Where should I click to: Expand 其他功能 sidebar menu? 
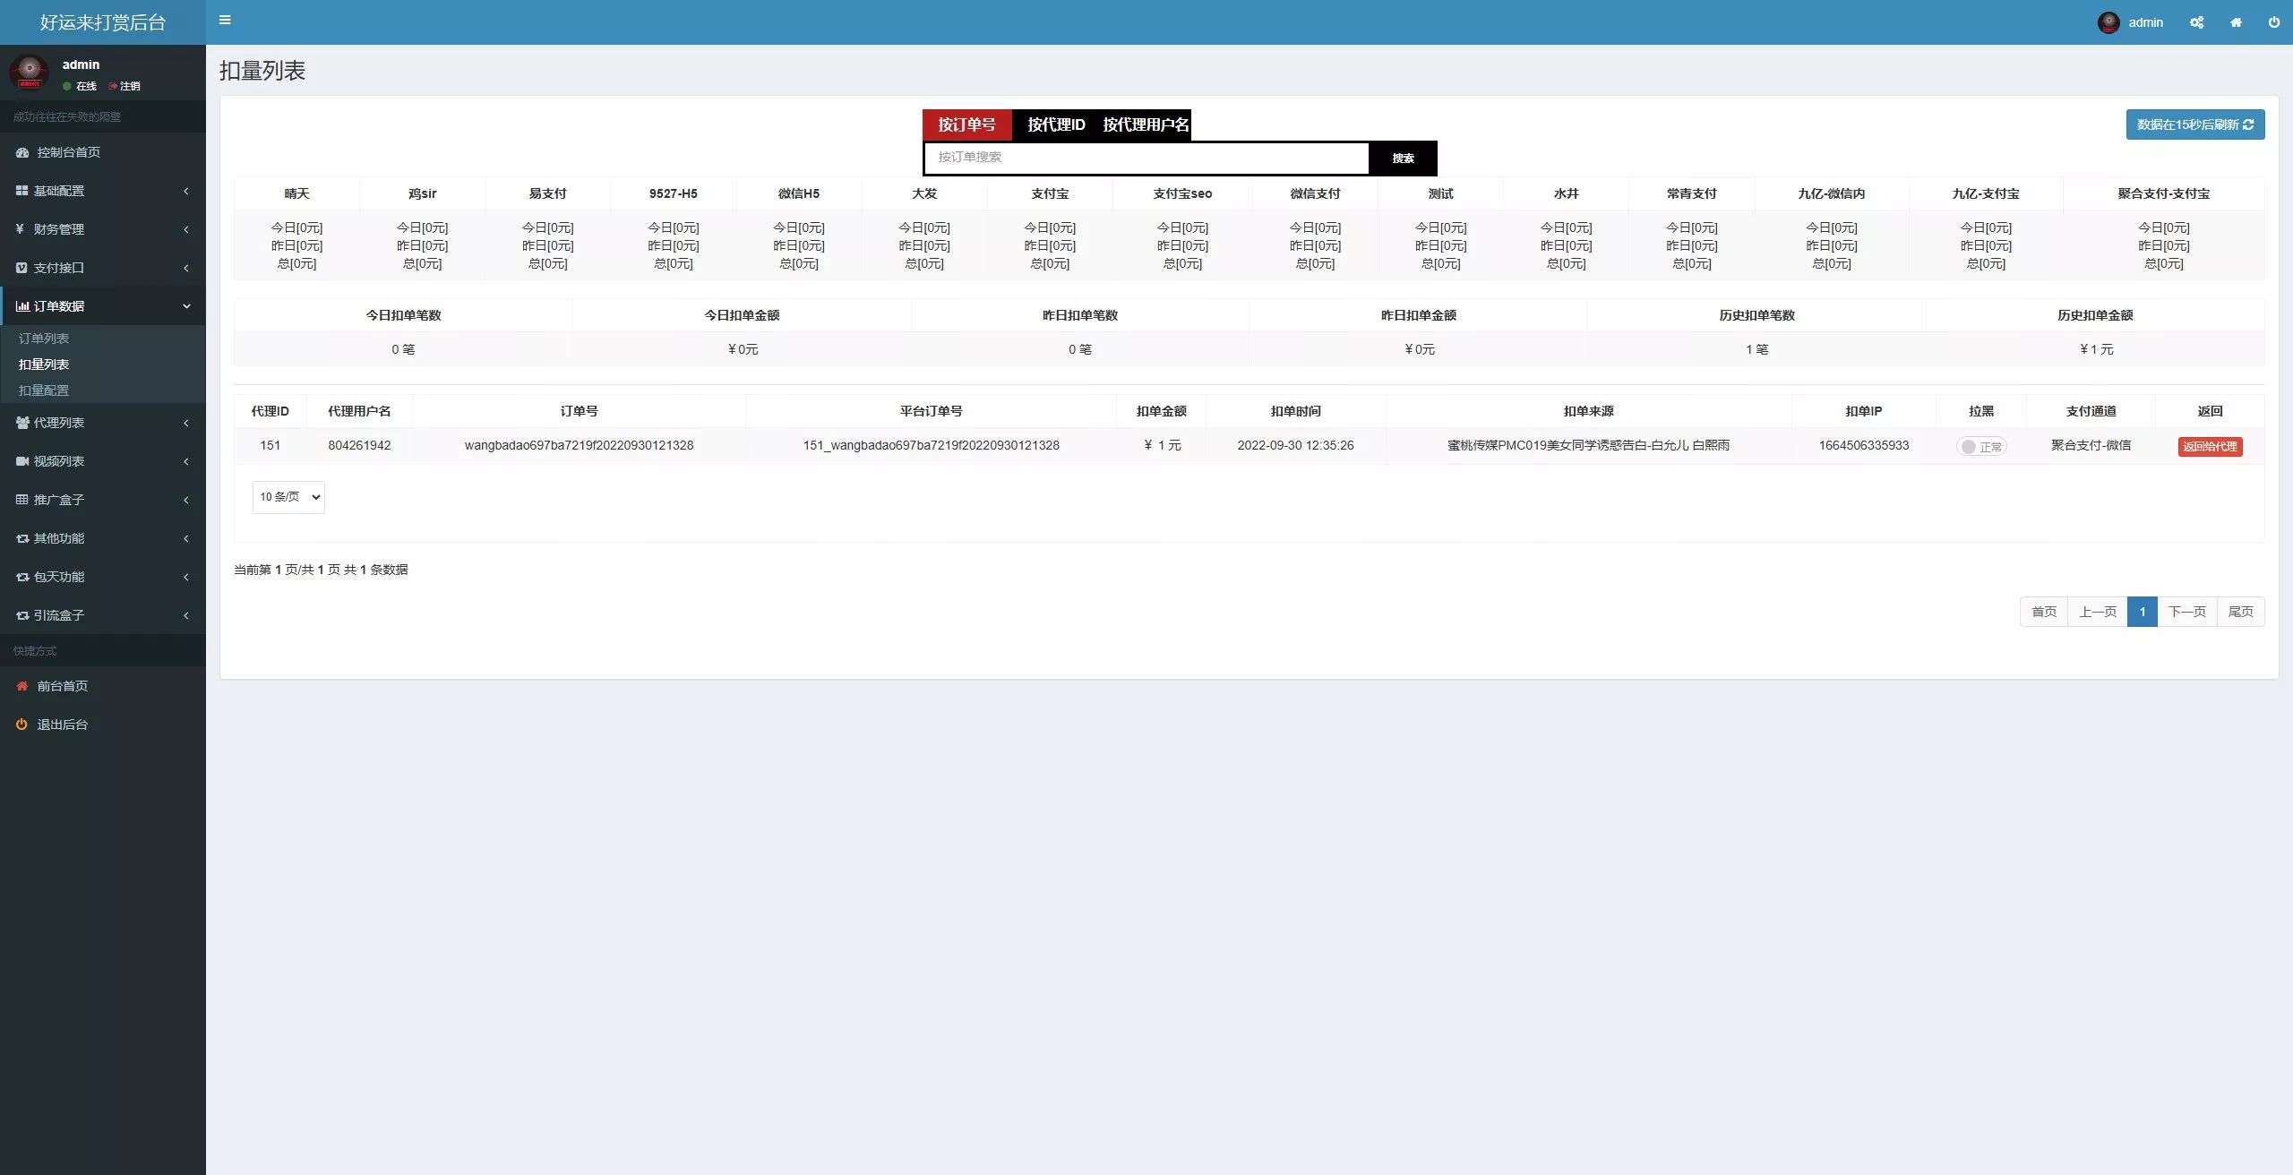click(x=103, y=538)
